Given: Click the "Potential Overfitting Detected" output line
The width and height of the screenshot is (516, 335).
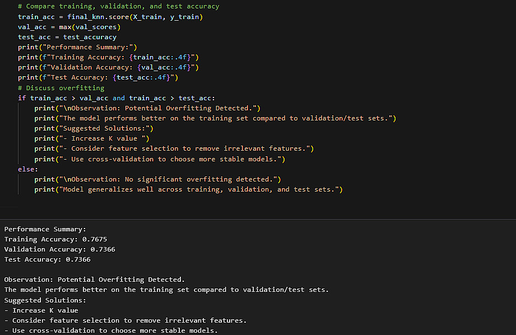Looking at the screenshot, I should click(x=94, y=280).
